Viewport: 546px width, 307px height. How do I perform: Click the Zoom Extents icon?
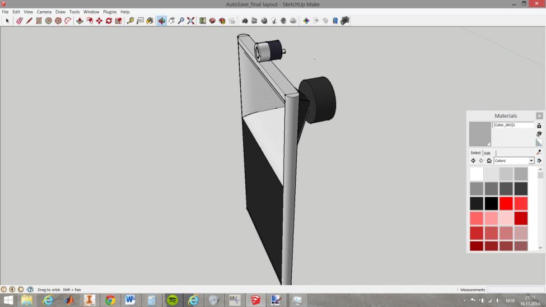190,21
